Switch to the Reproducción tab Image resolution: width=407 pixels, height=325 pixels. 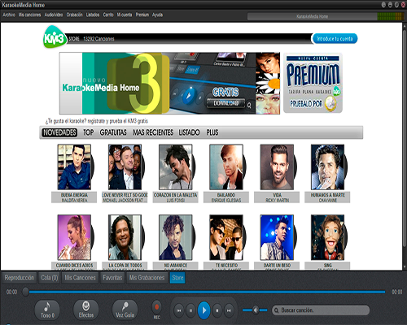tap(19, 278)
